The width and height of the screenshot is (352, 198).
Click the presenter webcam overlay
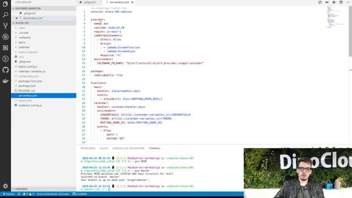coord(298,173)
